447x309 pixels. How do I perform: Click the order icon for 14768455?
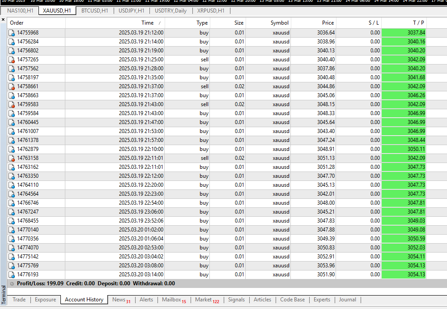[12, 221]
